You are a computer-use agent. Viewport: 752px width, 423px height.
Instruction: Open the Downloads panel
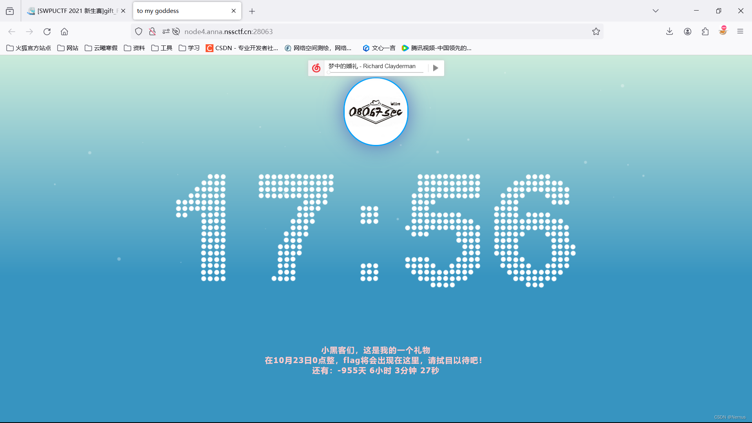669,31
